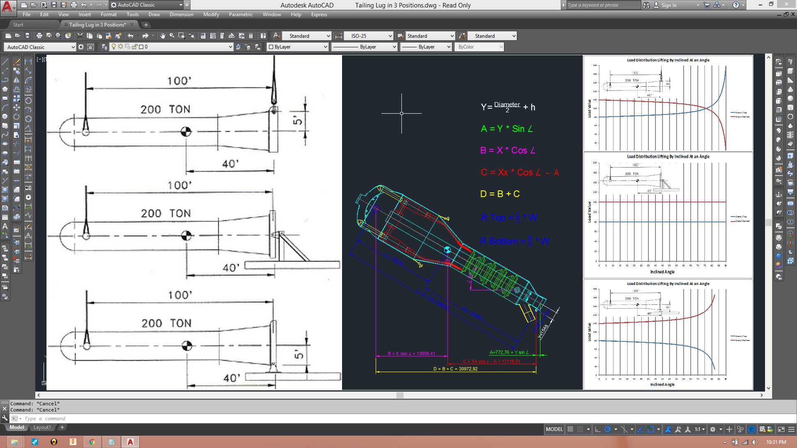This screenshot has height=448, width=797.
Task: Open the Layer Properties Manager icon
Action: [x=104, y=47]
